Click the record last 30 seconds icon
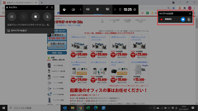Image resolution: width=198 pixels, height=111 pixels. pyautogui.click(x=24, y=17)
